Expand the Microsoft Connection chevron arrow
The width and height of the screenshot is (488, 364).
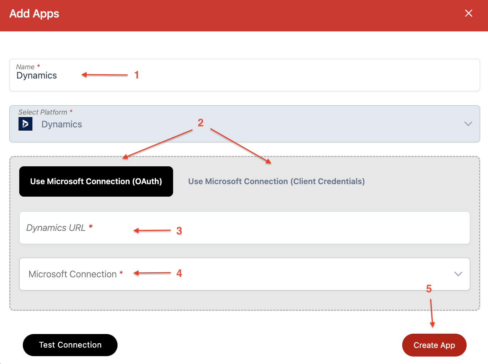point(458,274)
